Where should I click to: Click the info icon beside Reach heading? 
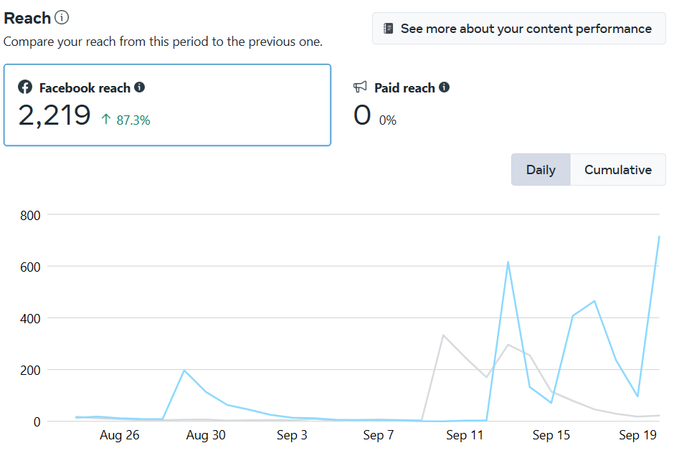(x=62, y=18)
